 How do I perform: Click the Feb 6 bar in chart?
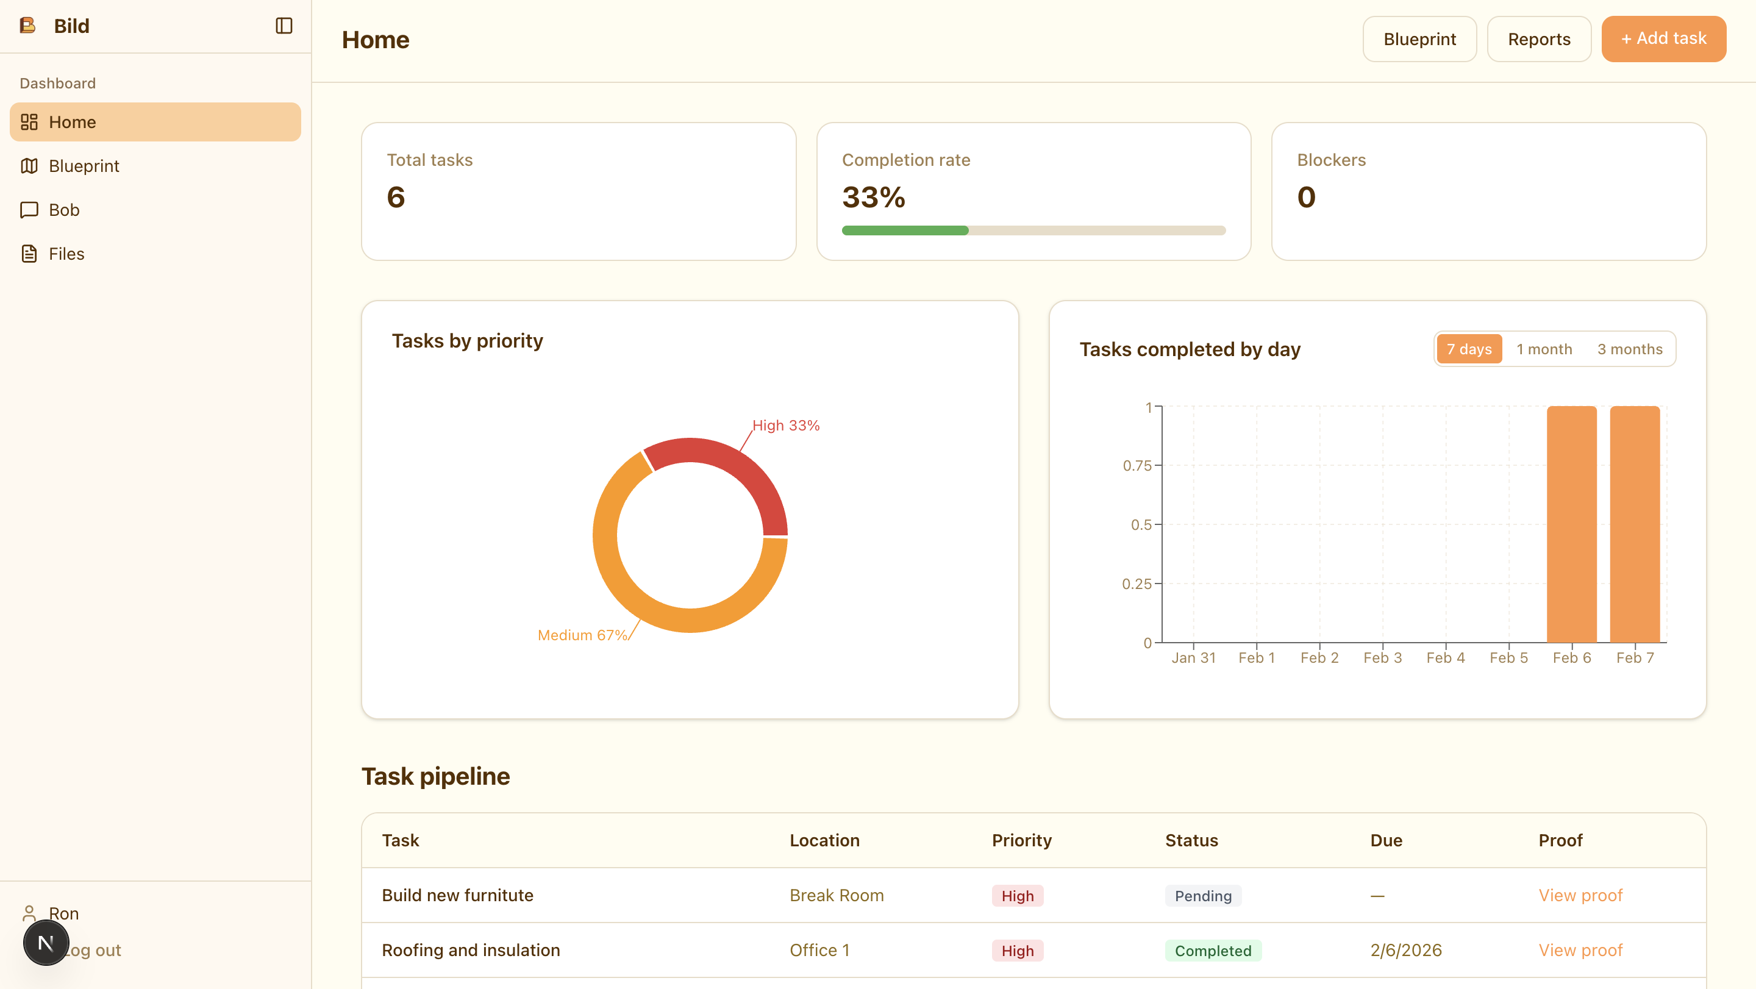click(1571, 524)
